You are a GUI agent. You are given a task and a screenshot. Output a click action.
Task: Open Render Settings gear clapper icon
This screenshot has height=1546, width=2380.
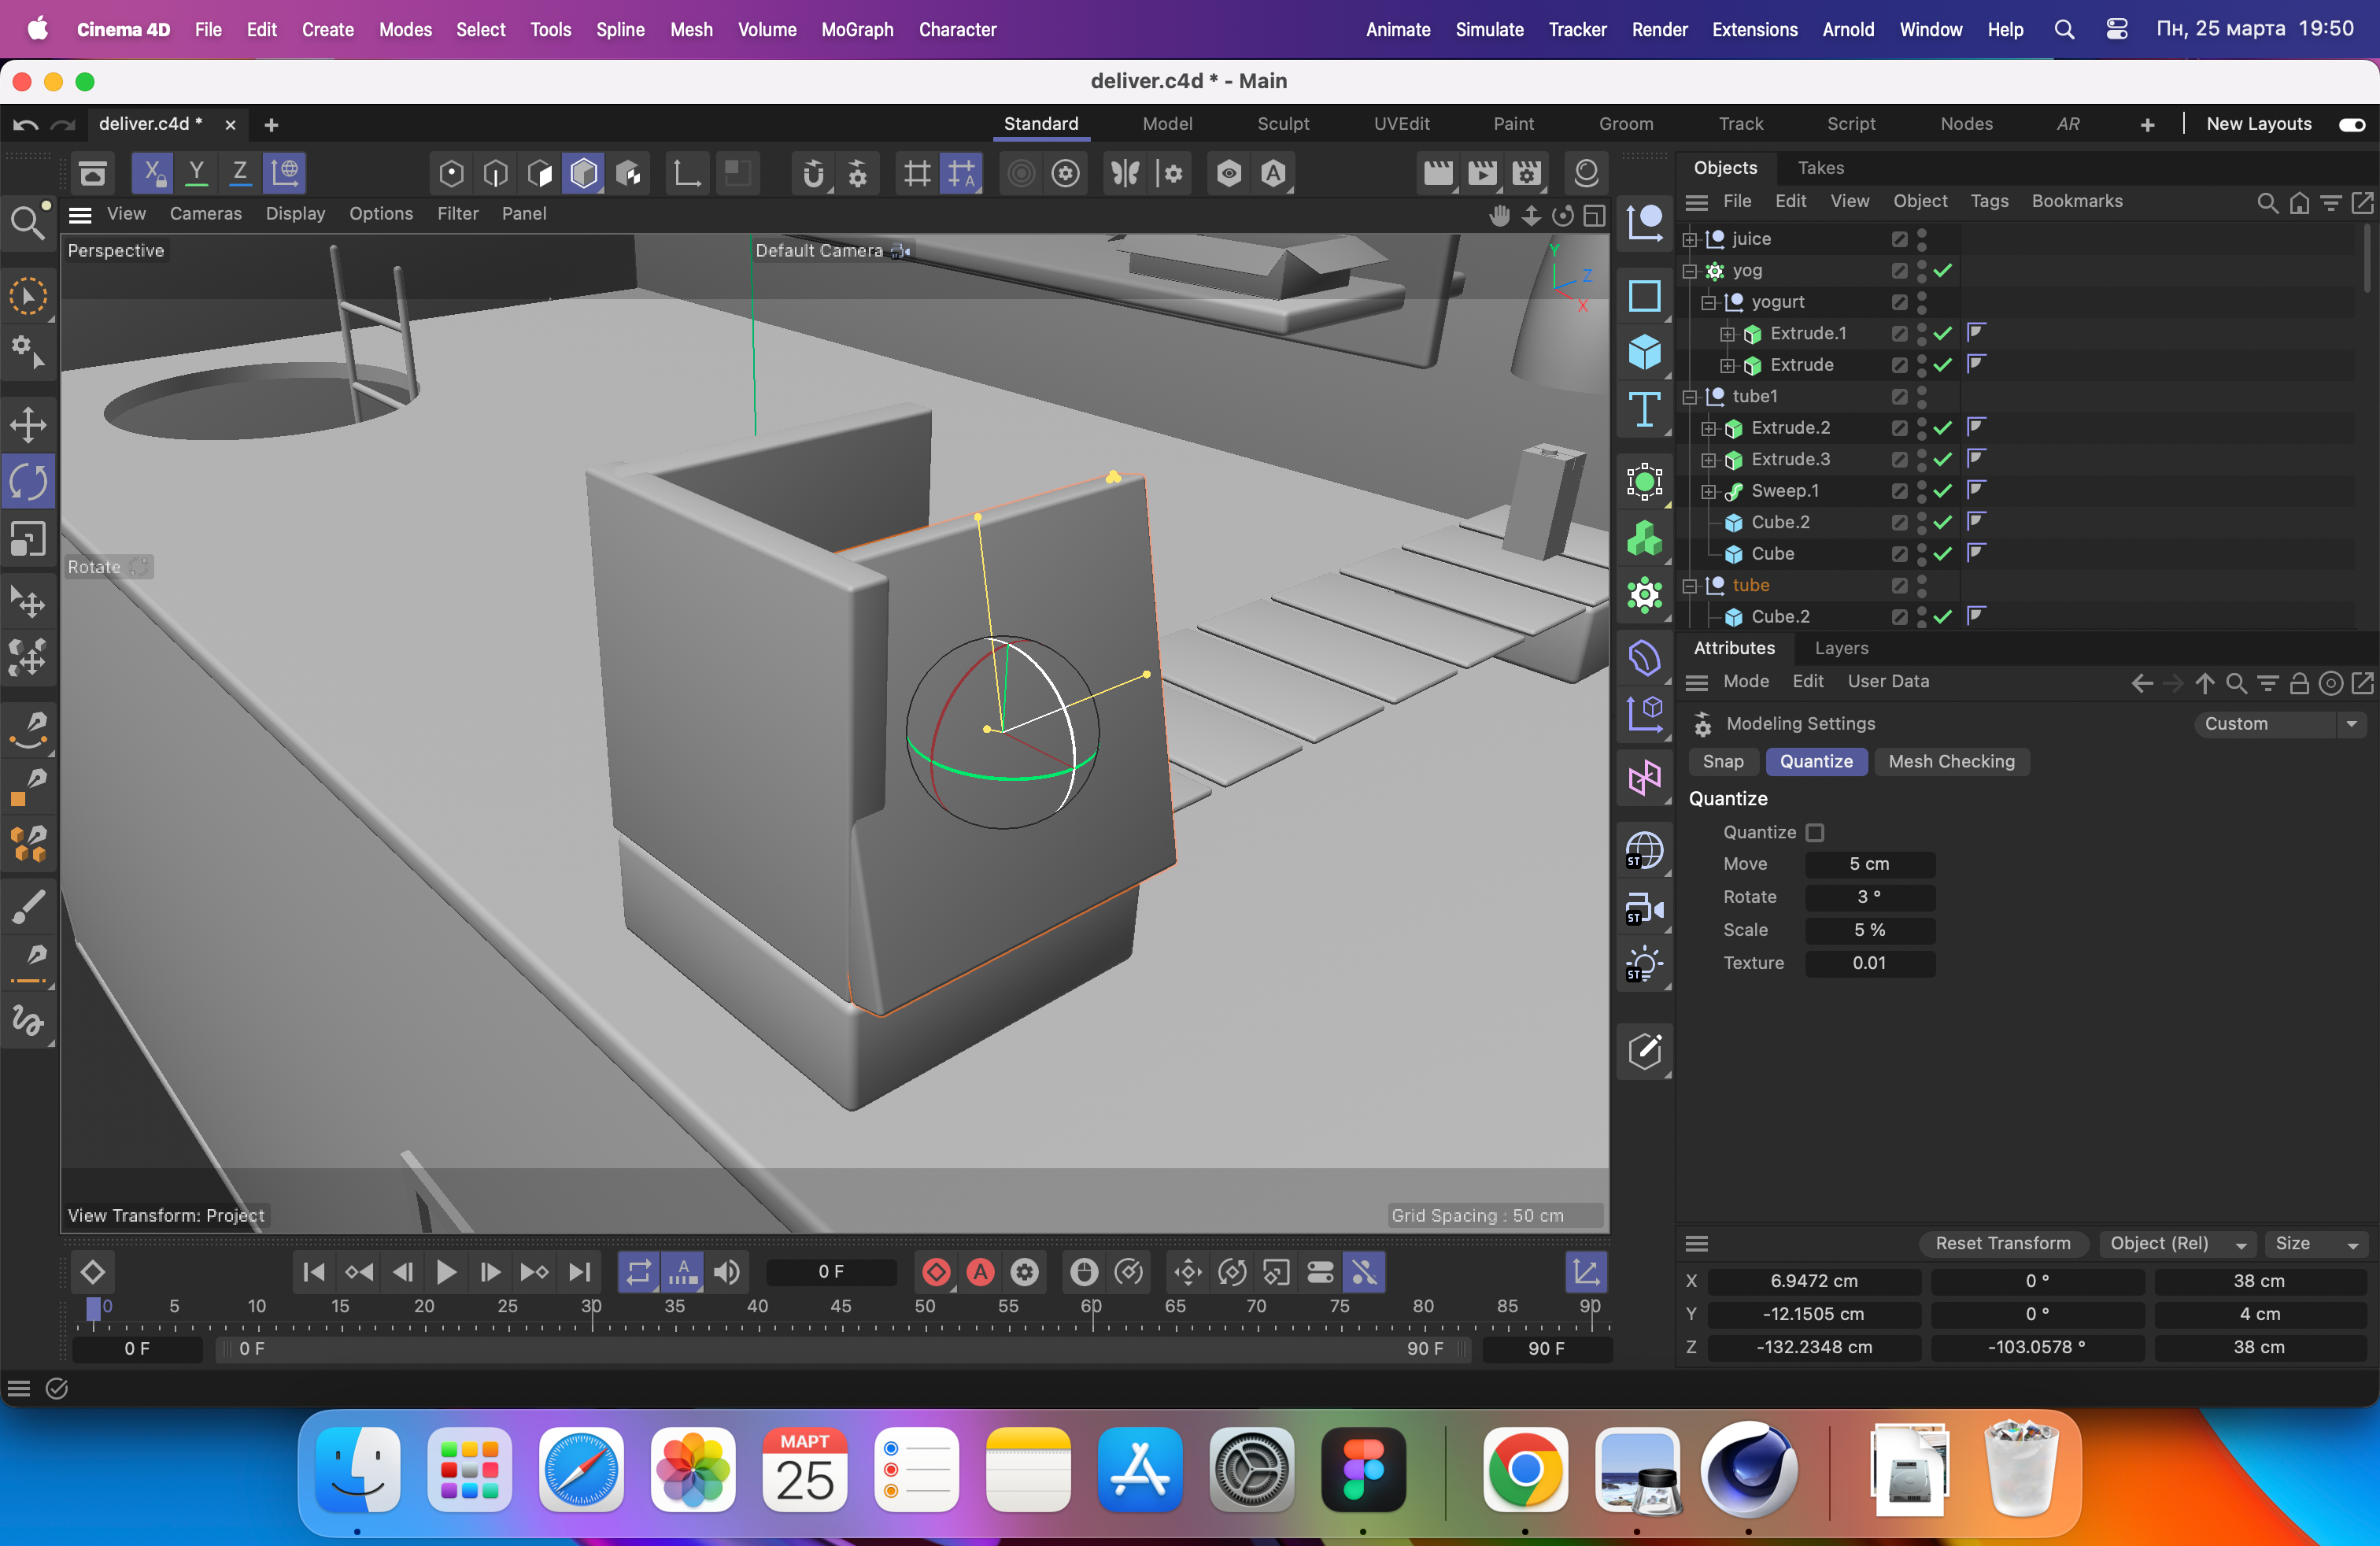point(1526,174)
